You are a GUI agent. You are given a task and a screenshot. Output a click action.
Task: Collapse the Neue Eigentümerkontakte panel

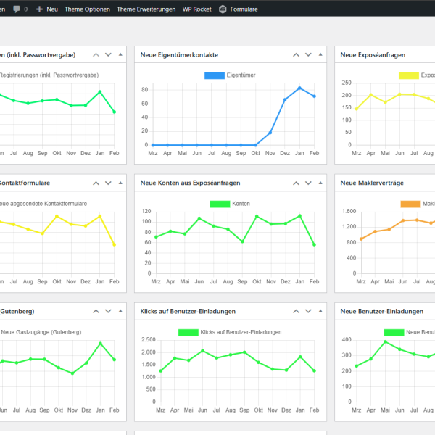pos(320,54)
